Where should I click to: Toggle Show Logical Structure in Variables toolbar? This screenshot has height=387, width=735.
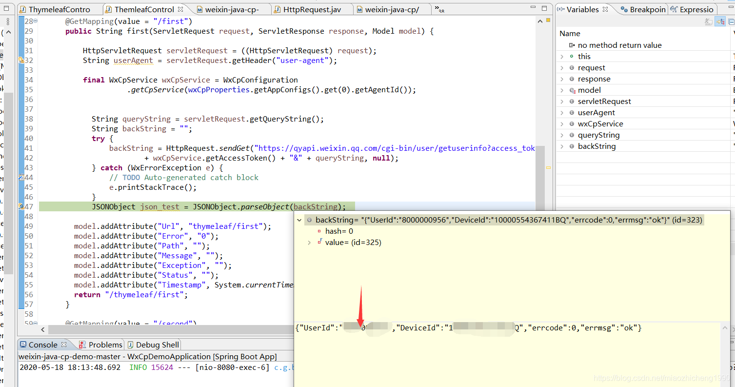point(720,21)
